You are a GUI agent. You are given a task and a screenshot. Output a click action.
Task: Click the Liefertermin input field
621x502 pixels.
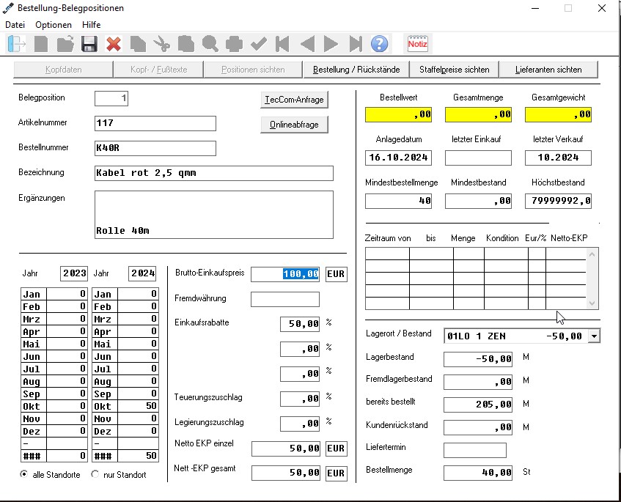[x=475, y=450]
